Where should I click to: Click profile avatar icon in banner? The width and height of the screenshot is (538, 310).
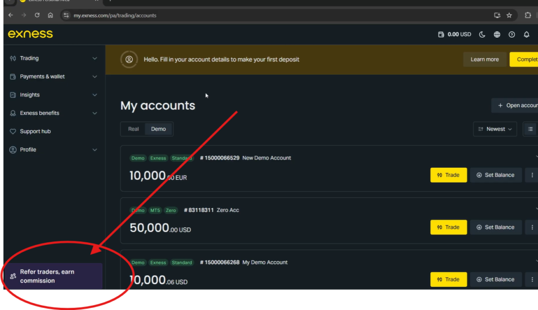(x=129, y=59)
